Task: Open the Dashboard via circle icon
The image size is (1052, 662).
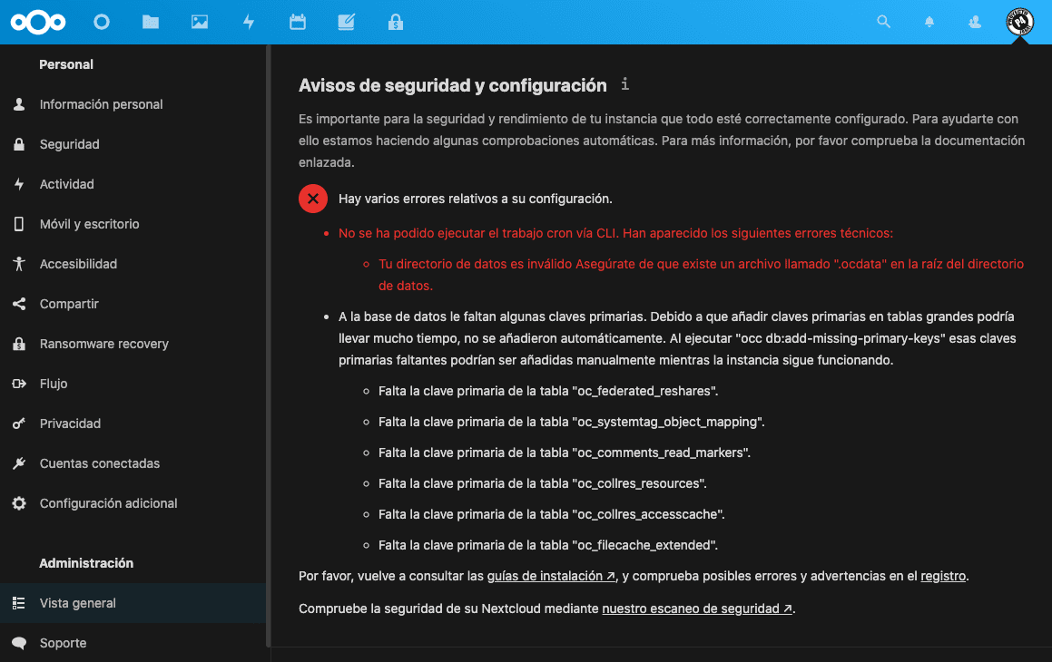Action: pyautogui.click(x=102, y=22)
